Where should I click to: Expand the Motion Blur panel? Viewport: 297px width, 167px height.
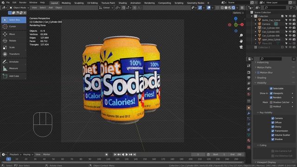pos(265,72)
